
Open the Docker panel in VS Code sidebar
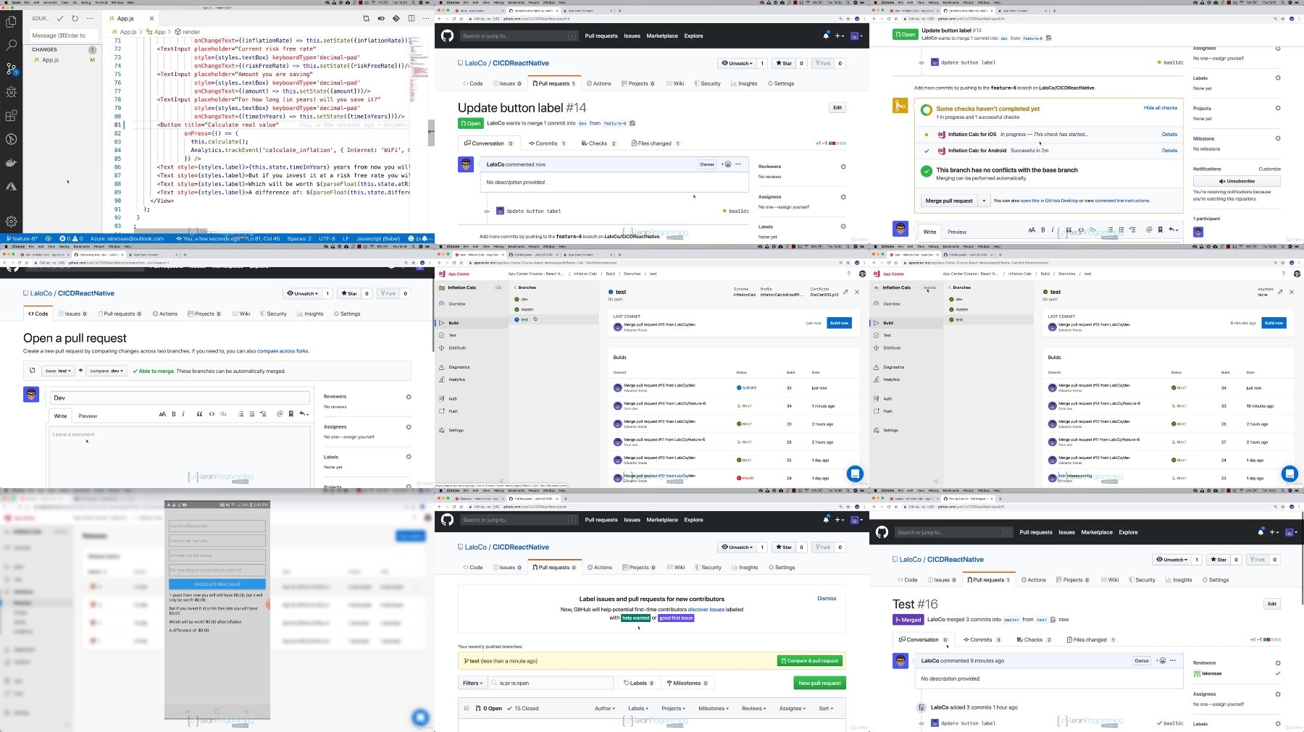(x=11, y=163)
